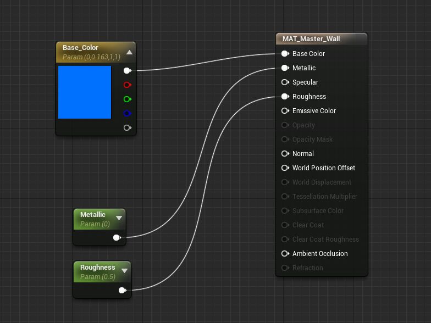This screenshot has height=323, width=431.
Task: Expand the Metallic node with its arrow
Action: (119, 219)
